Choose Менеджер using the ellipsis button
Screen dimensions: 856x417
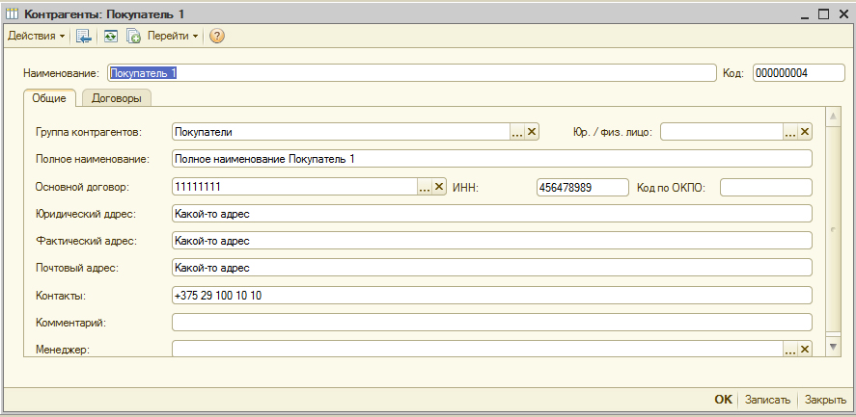790,350
